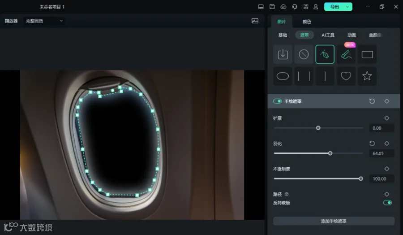Add keyframe for 扩展
The image size is (403, 235).
[x=387, y=118]
